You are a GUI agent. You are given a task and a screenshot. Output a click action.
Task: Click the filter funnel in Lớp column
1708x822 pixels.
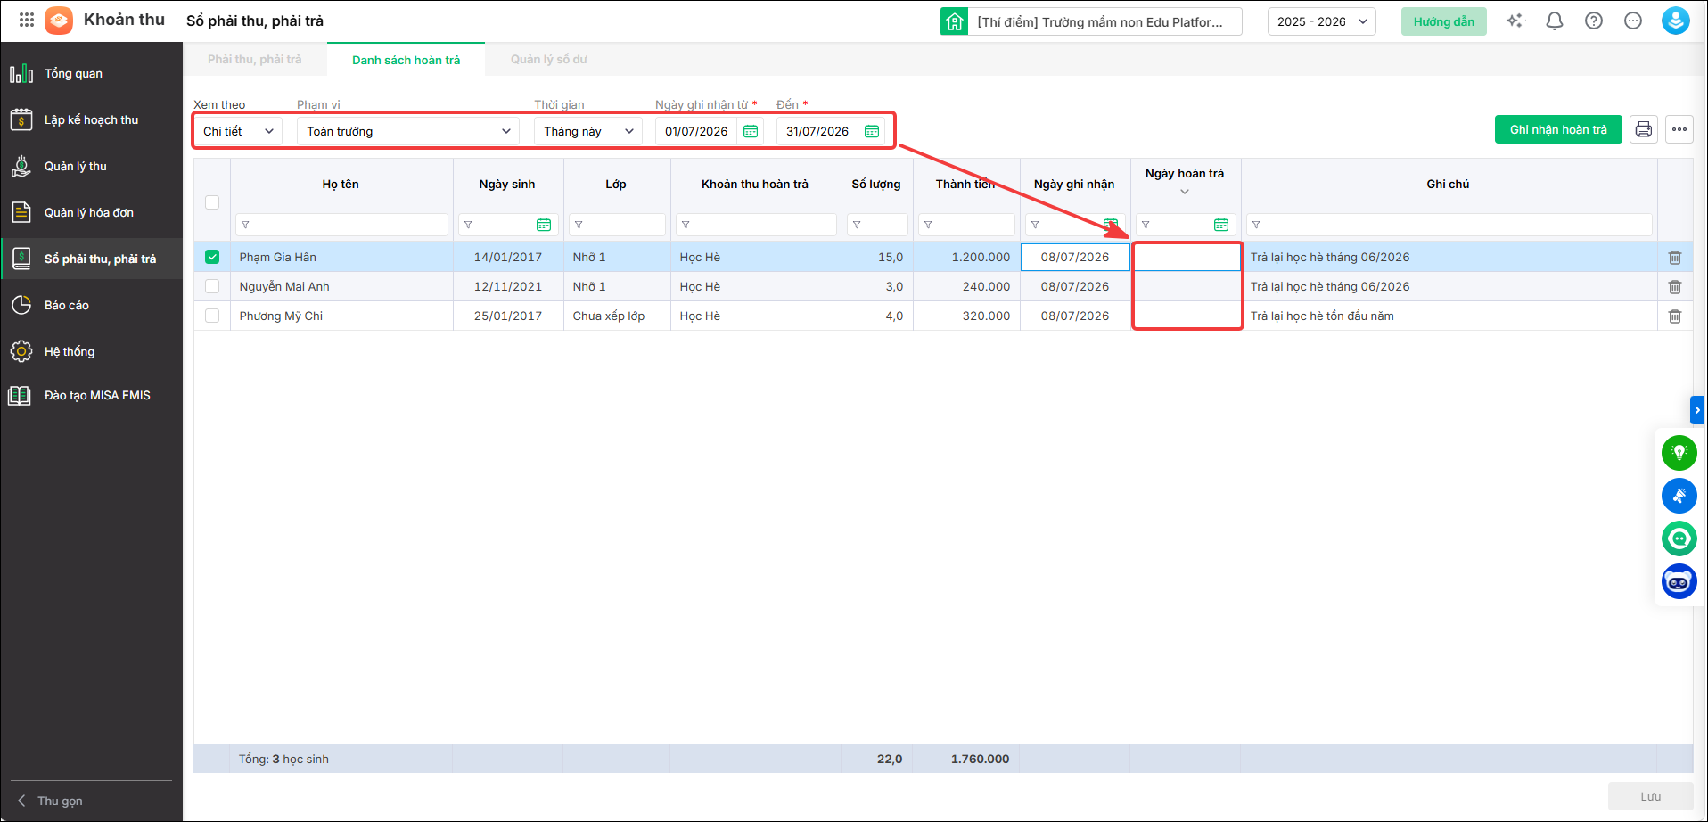[579, 225]
